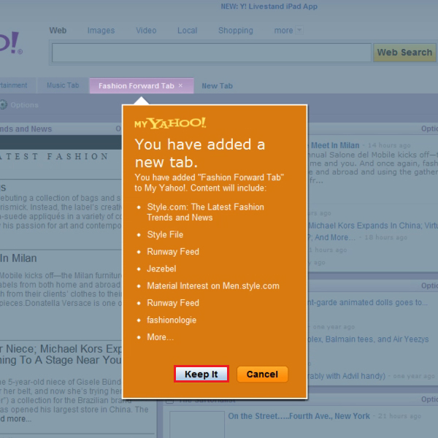The height and width of the screenshot is (438, 438).
Task: Open the Meet In Milan headline
Action: [x=335, y=145]
